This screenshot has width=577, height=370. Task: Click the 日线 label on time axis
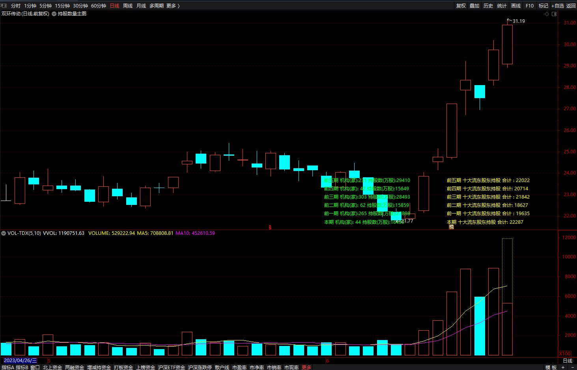point(568,361)
